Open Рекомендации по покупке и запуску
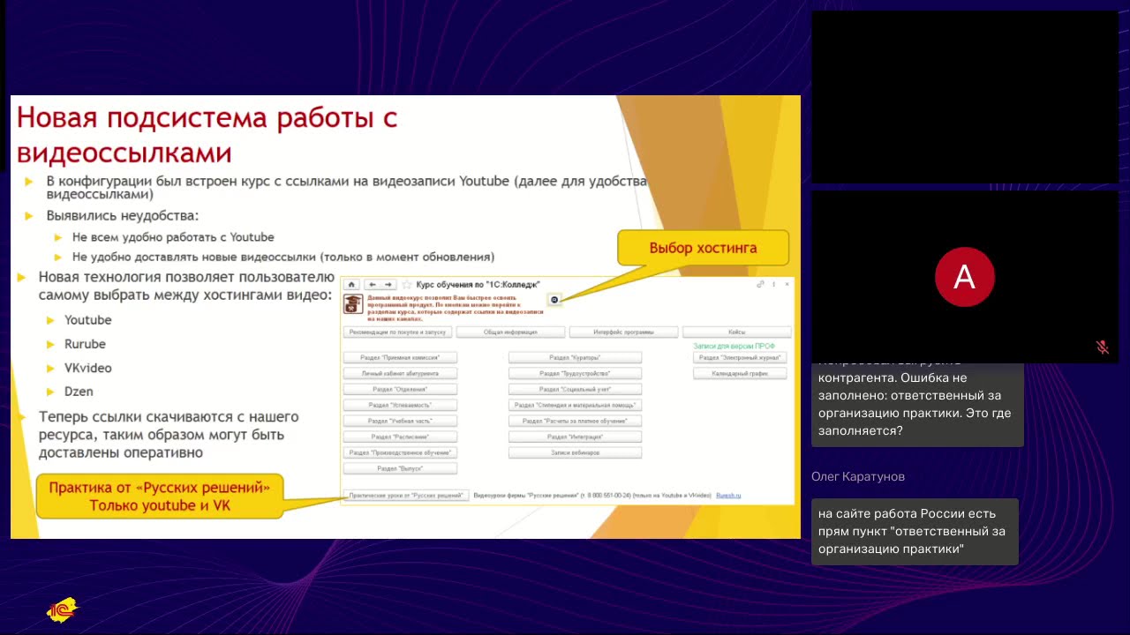1130x635 pixels. (x=397, y=332)
